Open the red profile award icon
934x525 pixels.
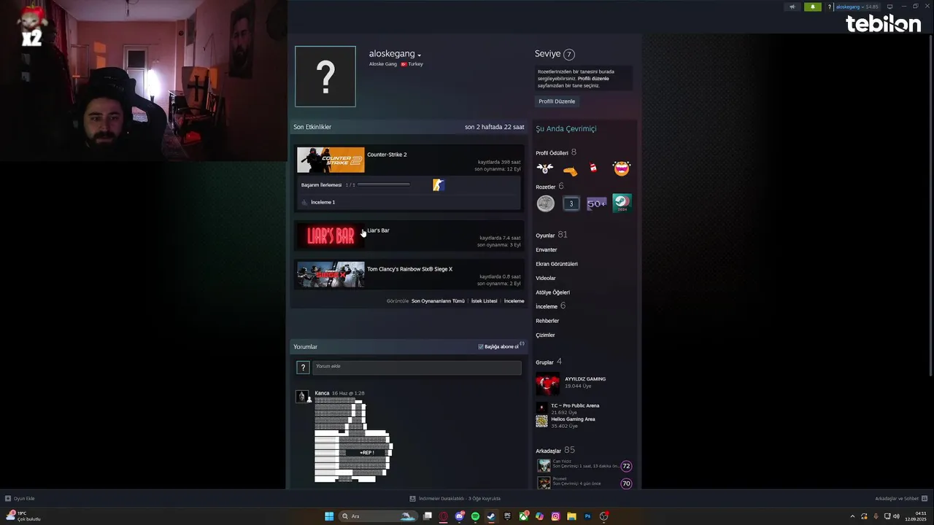[x=593, y=168]
